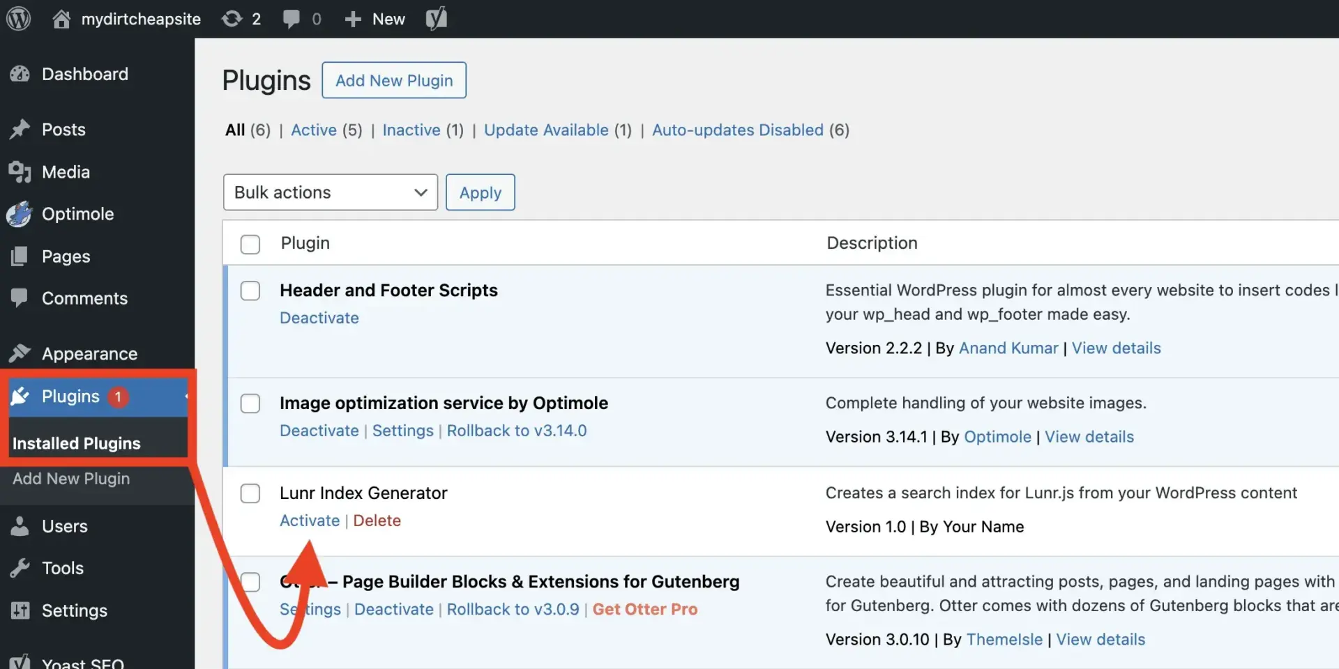
Task: Activate the Lunr Index Generator plugin
Action: pyautogui.click(x=309, y=520)
